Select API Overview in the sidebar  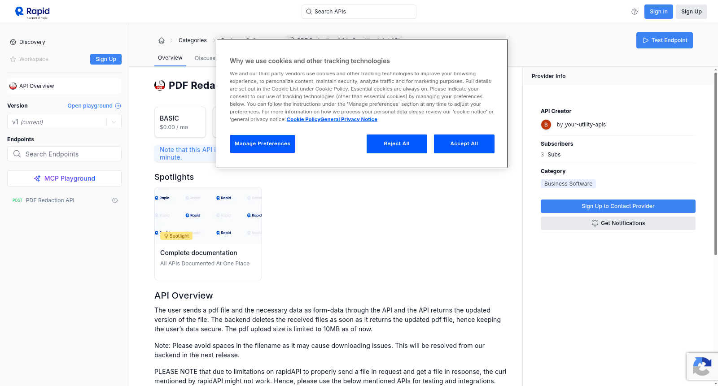pos(64,86)
